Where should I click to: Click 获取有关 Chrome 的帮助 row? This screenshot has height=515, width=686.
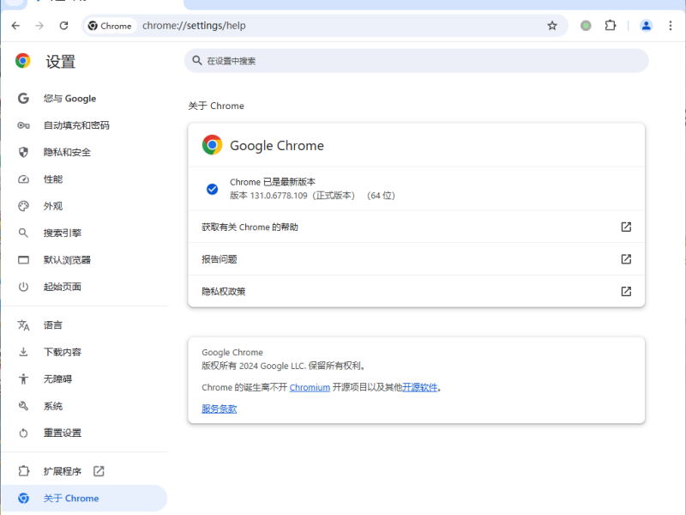417,227
